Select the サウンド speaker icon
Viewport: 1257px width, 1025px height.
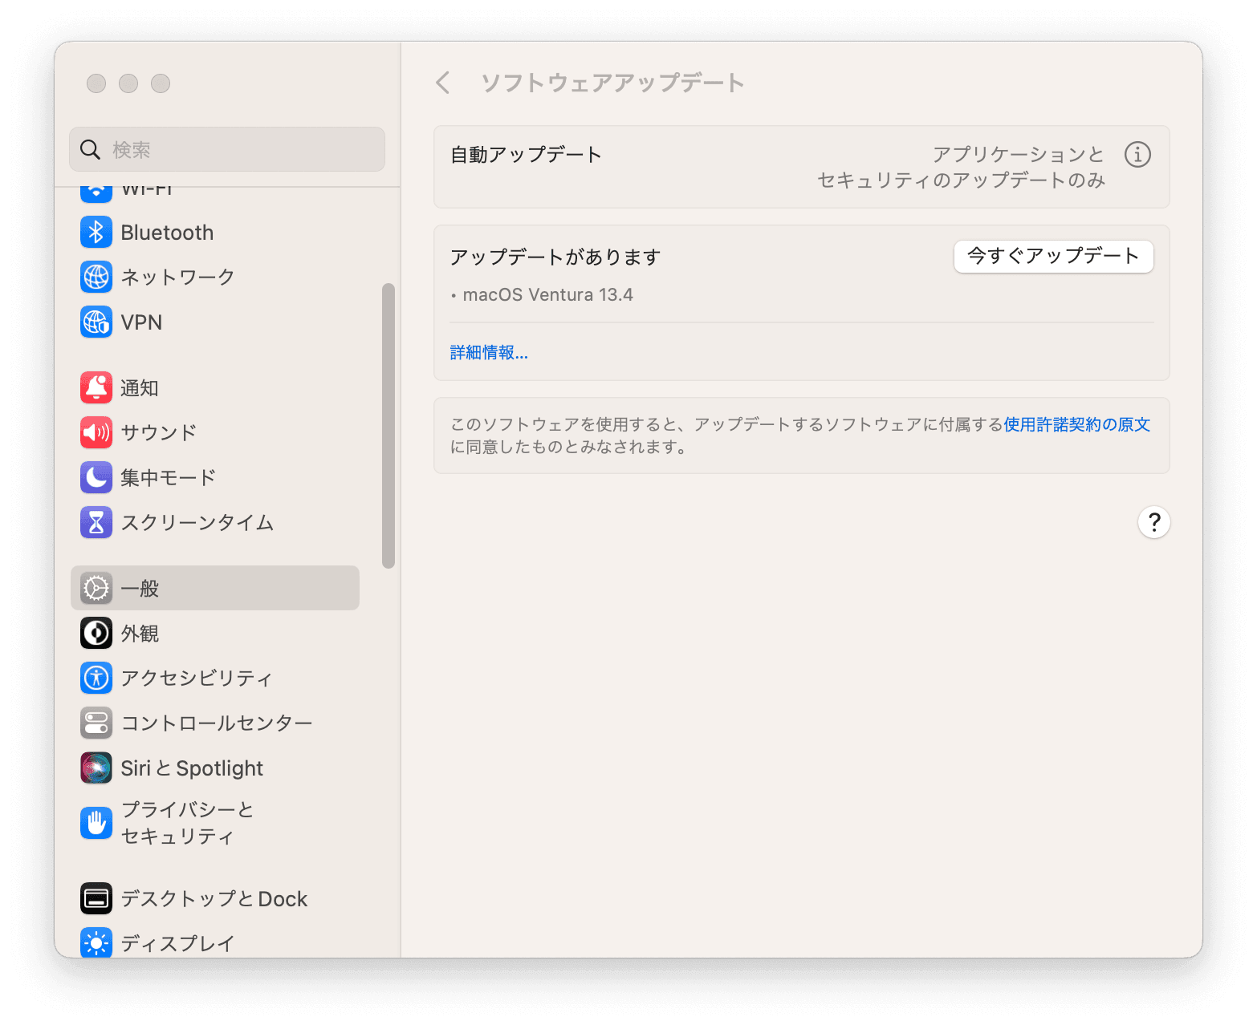[x=96, y=432]
